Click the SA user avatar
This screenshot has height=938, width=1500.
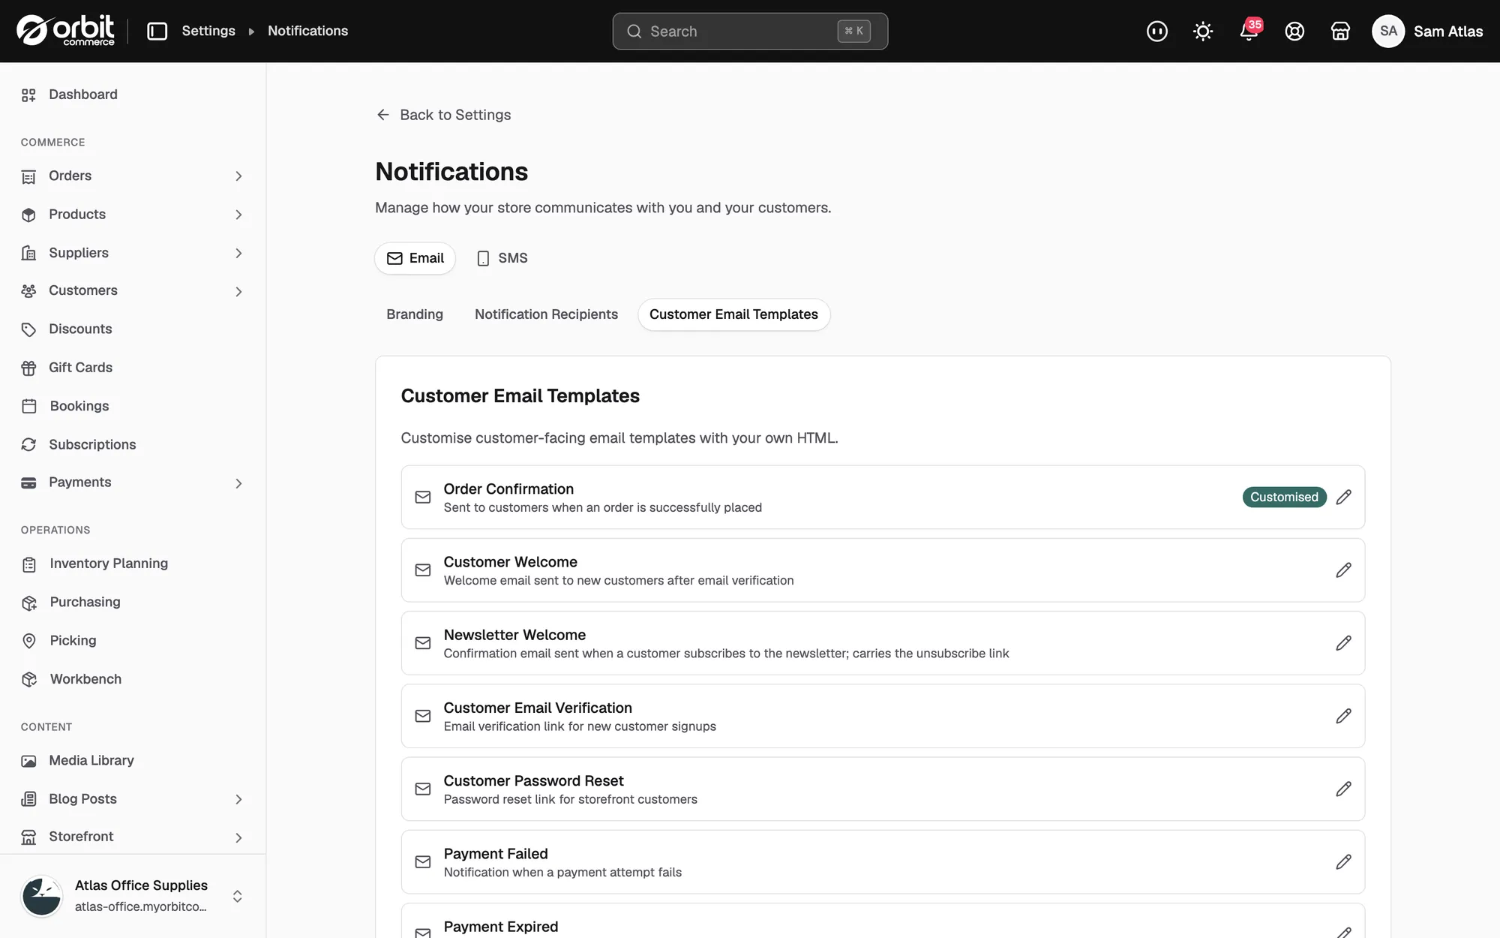1388,31
